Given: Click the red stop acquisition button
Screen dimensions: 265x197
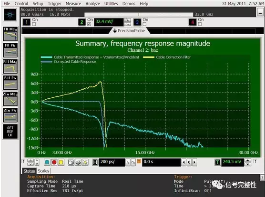Looking at the screenshot, I should tap(54, 162).
